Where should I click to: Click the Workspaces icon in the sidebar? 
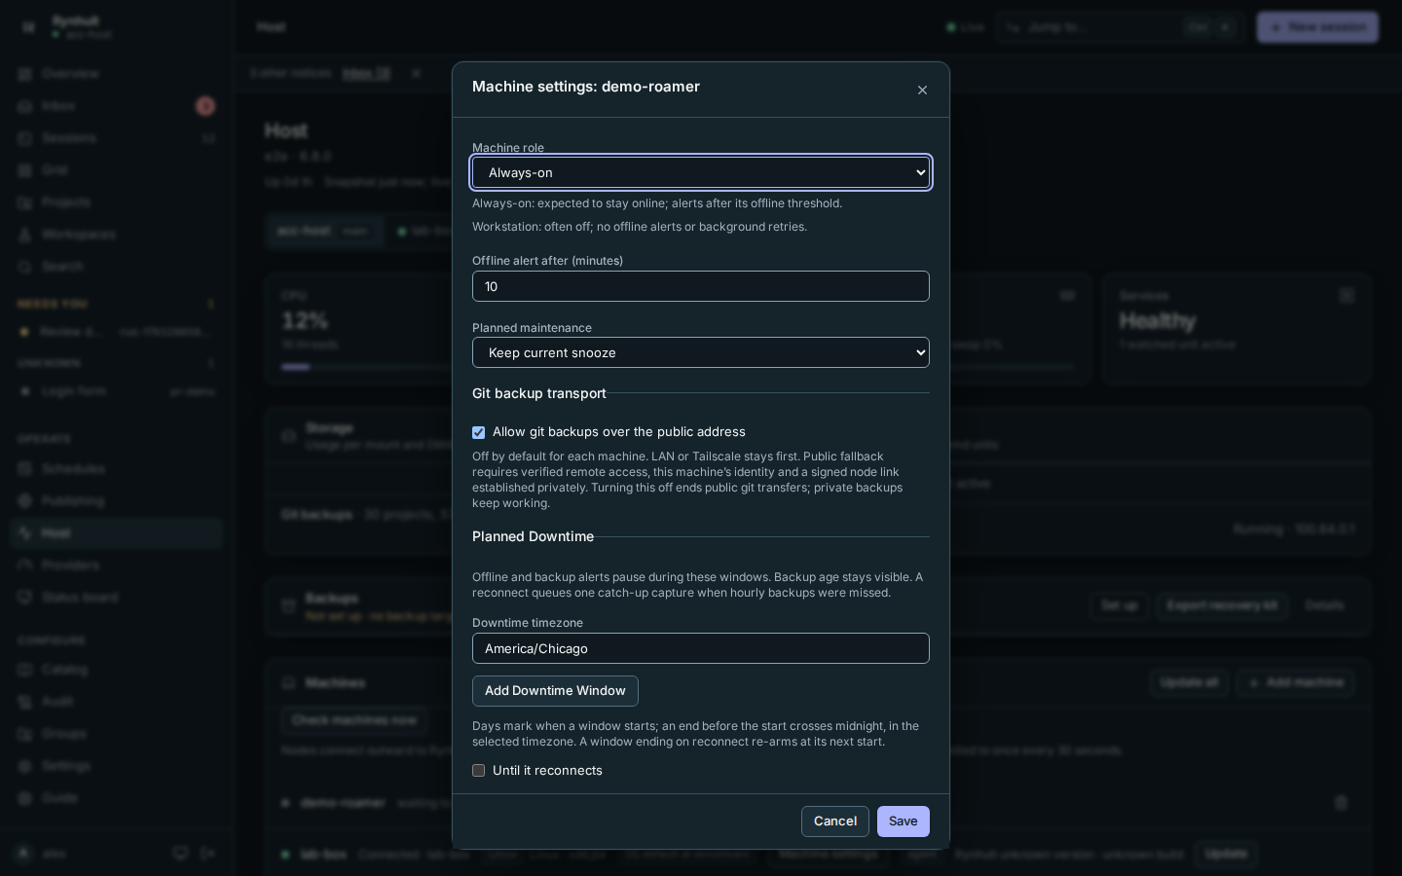click(x=25, y=235)
